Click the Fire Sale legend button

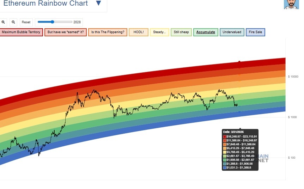point(255,32)
